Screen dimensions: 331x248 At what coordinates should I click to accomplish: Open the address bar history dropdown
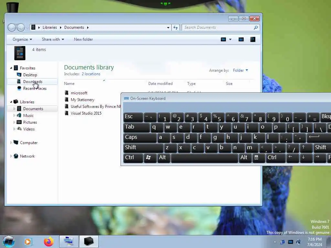tap(168, 27)
